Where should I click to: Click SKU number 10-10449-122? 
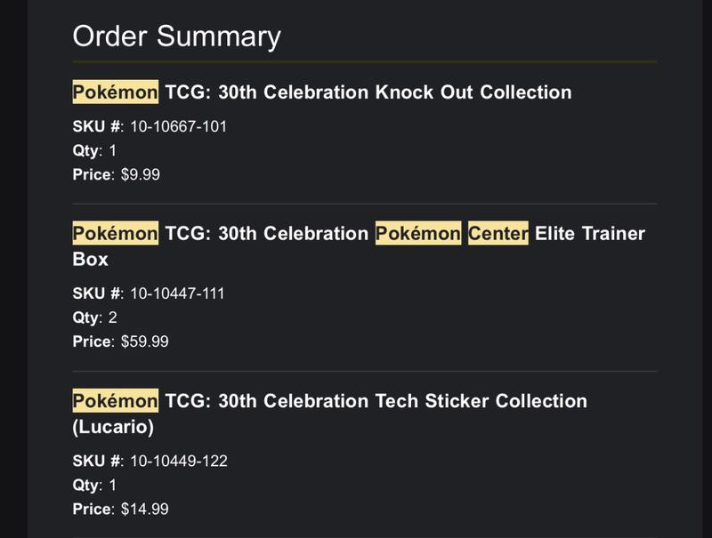pos(179,461)
